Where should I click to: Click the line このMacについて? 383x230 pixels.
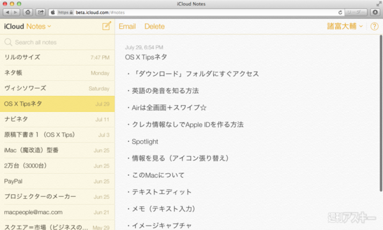156,175
